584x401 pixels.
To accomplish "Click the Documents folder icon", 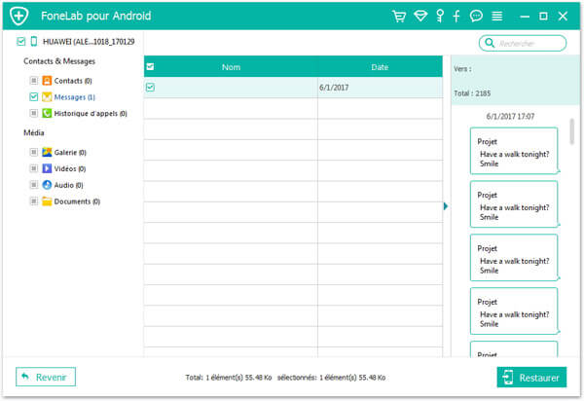I will pos(47,201).
